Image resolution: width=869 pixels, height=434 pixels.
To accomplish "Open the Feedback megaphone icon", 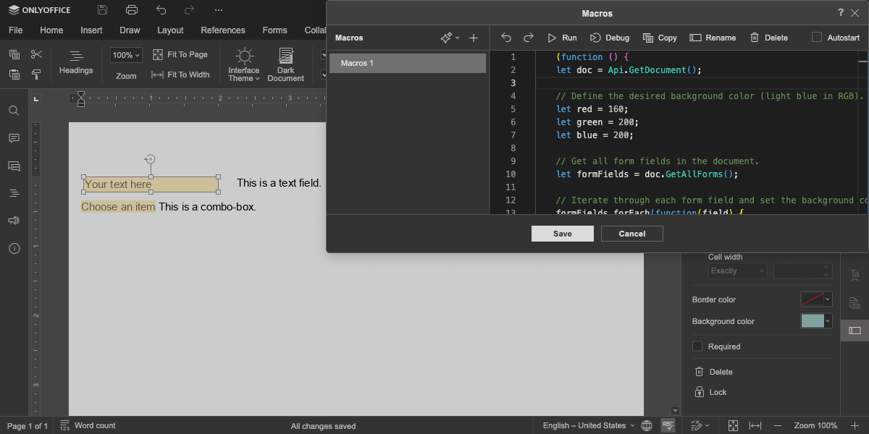I will 14,221.
